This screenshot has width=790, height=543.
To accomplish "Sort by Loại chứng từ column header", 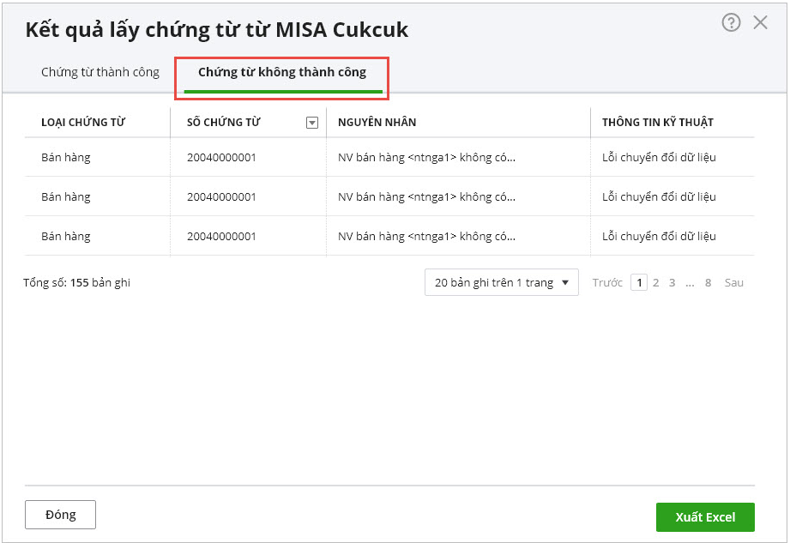I will [83, 123].
